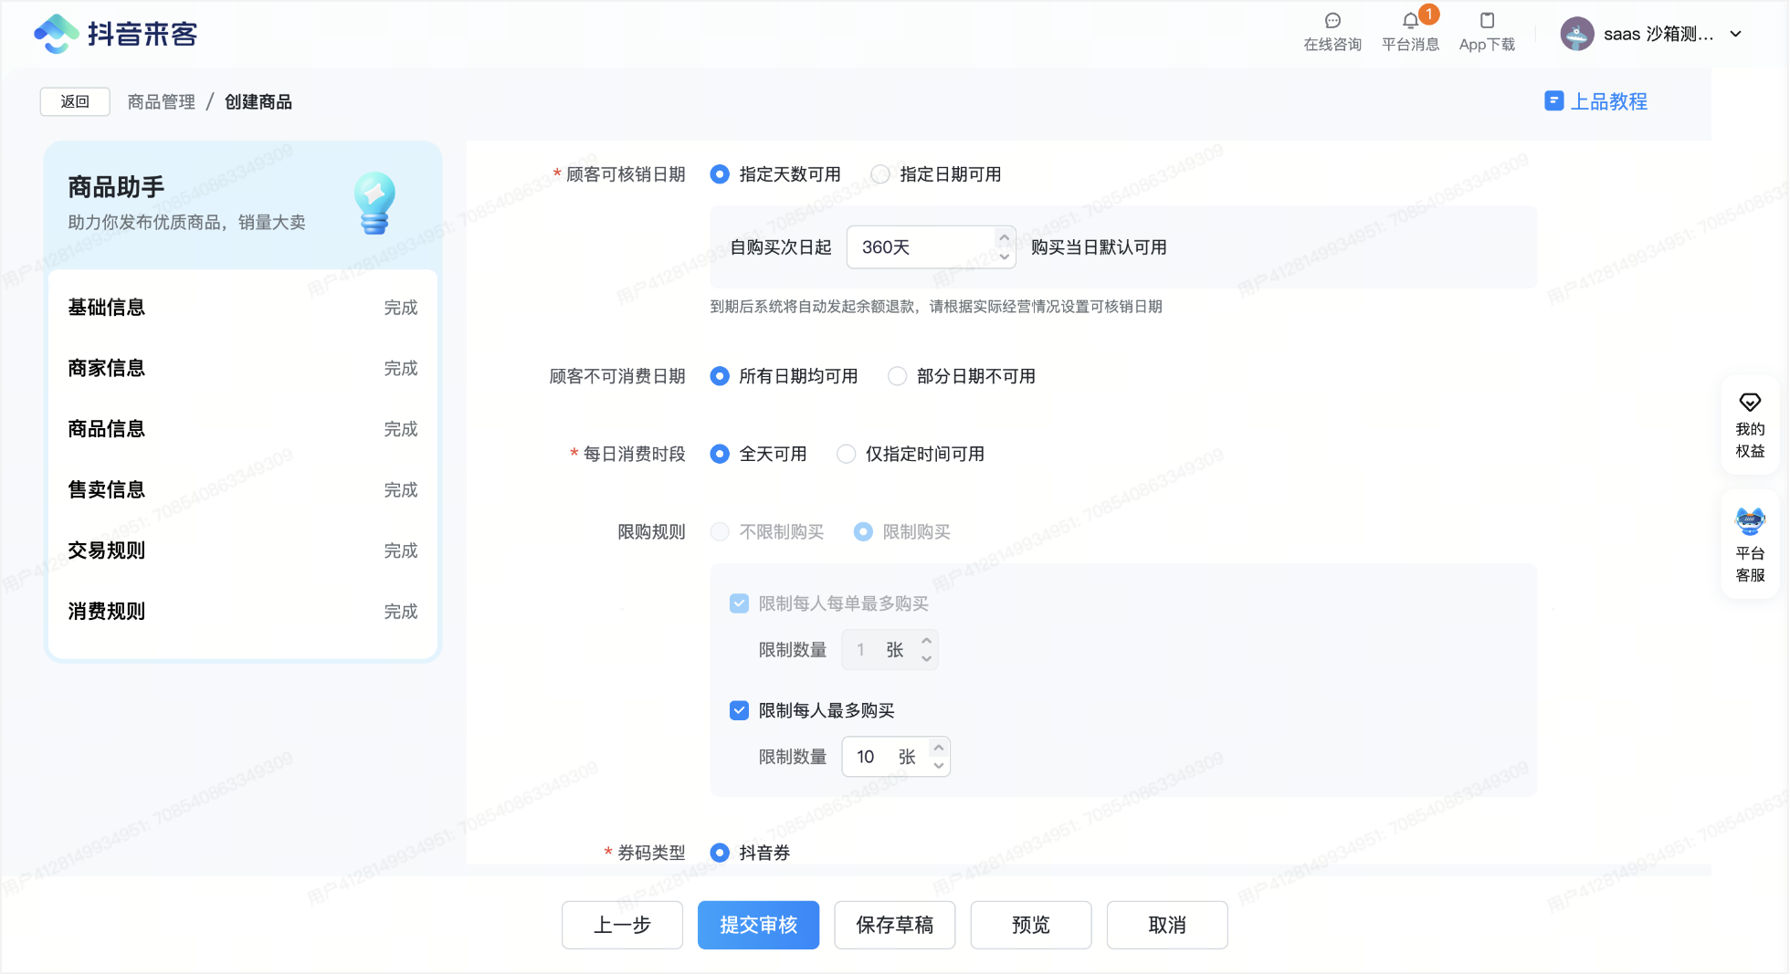This screenshot has height=975, width=1790.
Task: Expand the account dropdown chevron
Action: (1736, 35)
